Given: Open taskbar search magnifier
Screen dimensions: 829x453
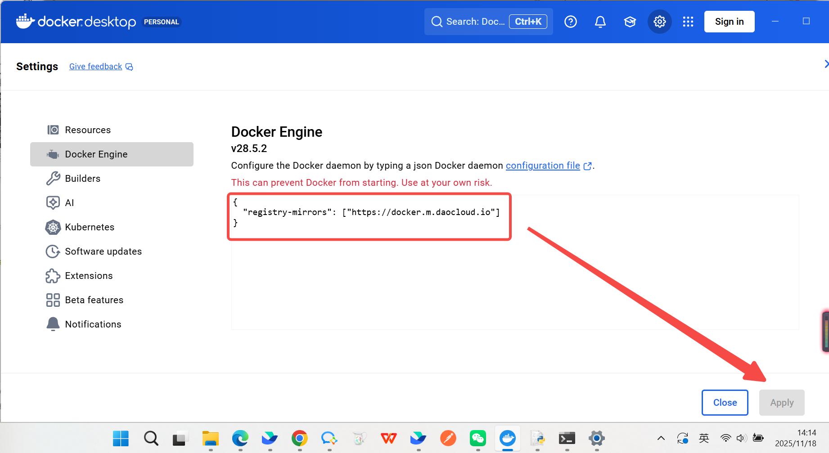Looking at the screenshot, I should click(x=151, y=438).
